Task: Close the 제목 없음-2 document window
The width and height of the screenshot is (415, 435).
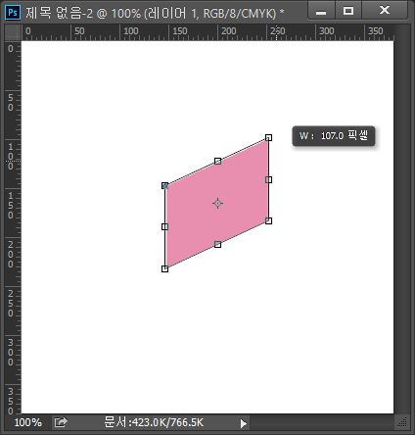Action: click(x=385, y=11)
